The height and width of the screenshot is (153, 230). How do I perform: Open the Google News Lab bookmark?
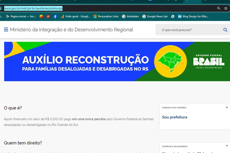[x=155, y=16]
